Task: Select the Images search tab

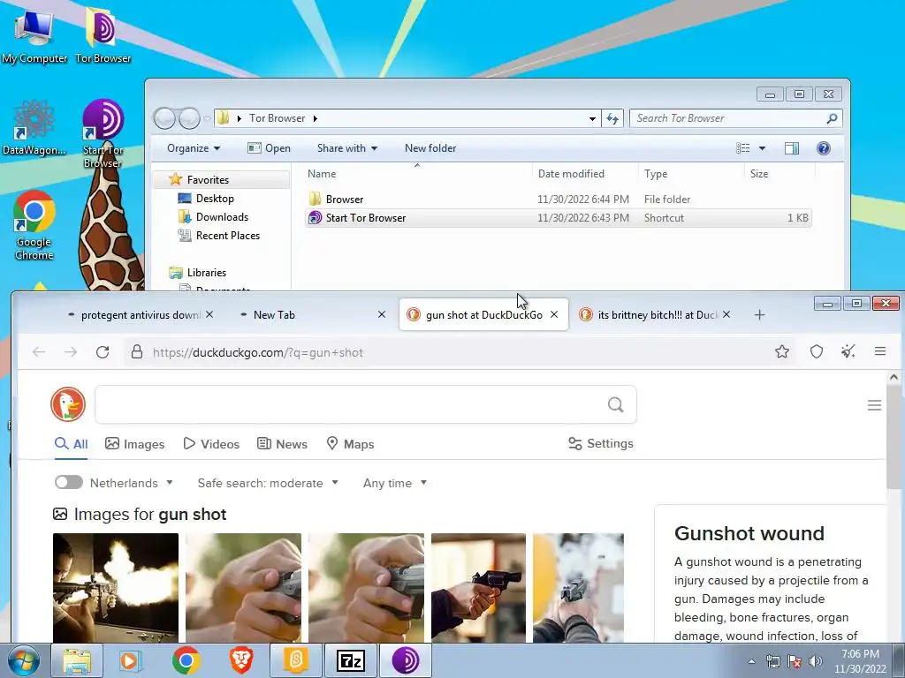Action: point(135,444)
